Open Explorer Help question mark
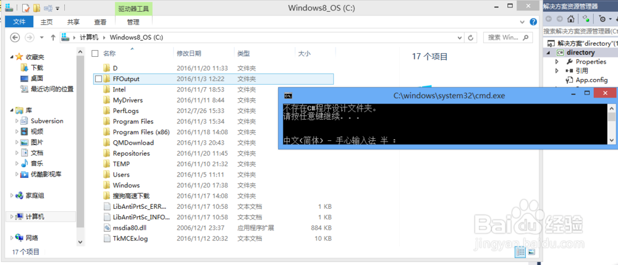Viewport: 618px width, 265px height. (533, 22)
